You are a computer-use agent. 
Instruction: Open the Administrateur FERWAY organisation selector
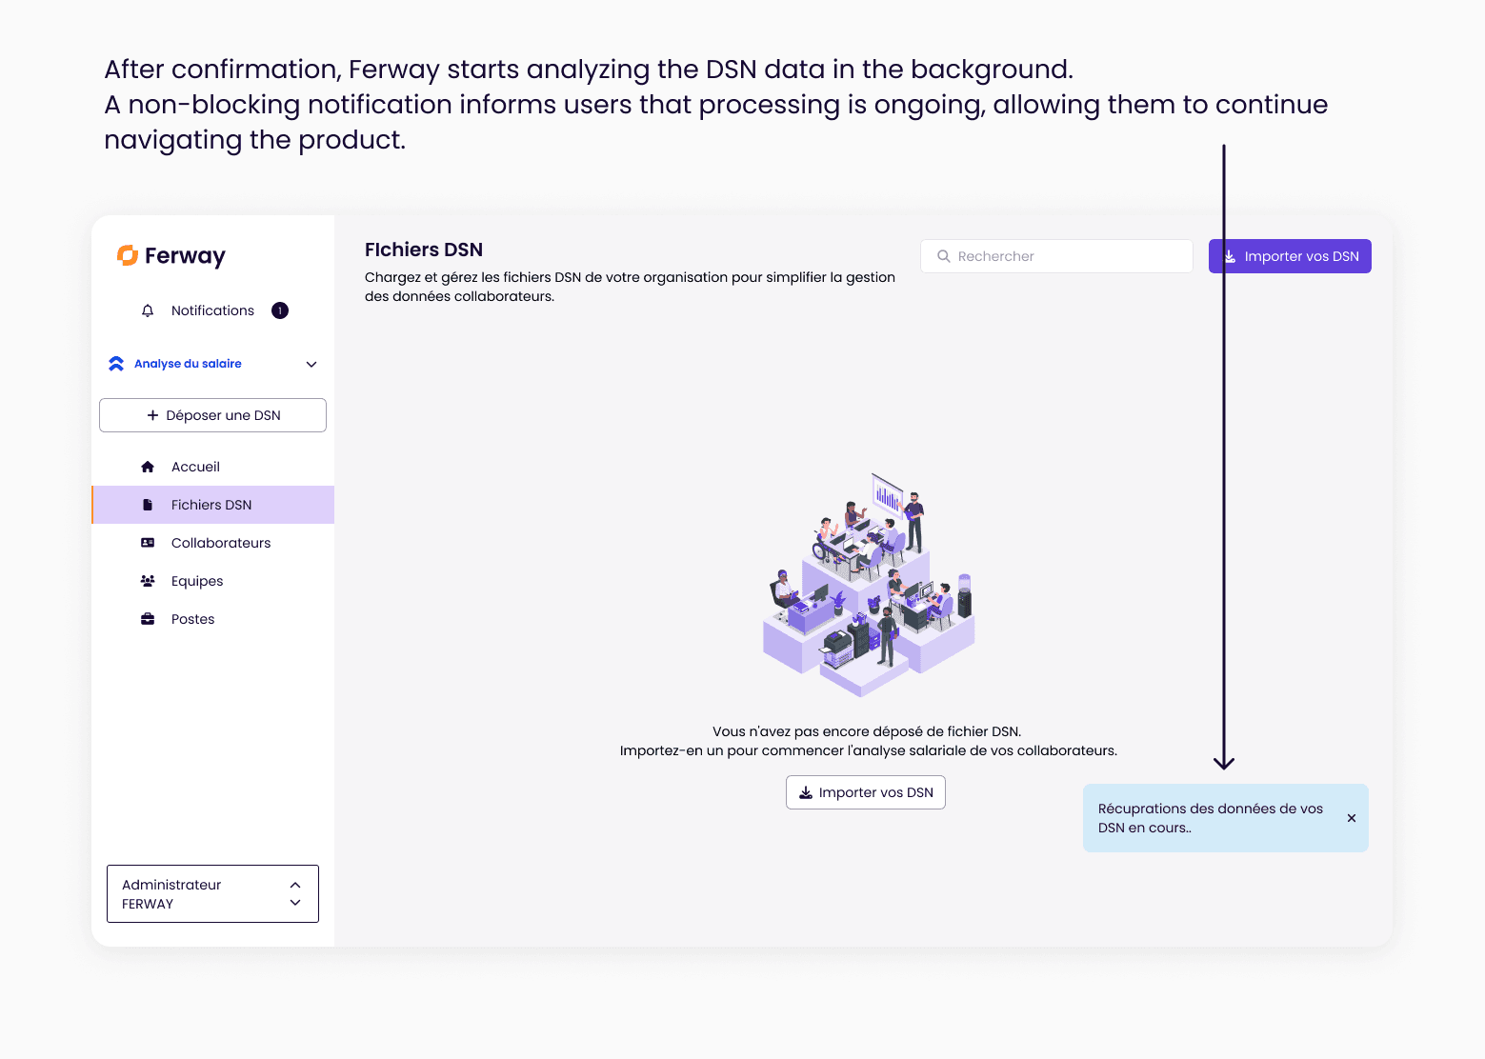tap(212, 893)
